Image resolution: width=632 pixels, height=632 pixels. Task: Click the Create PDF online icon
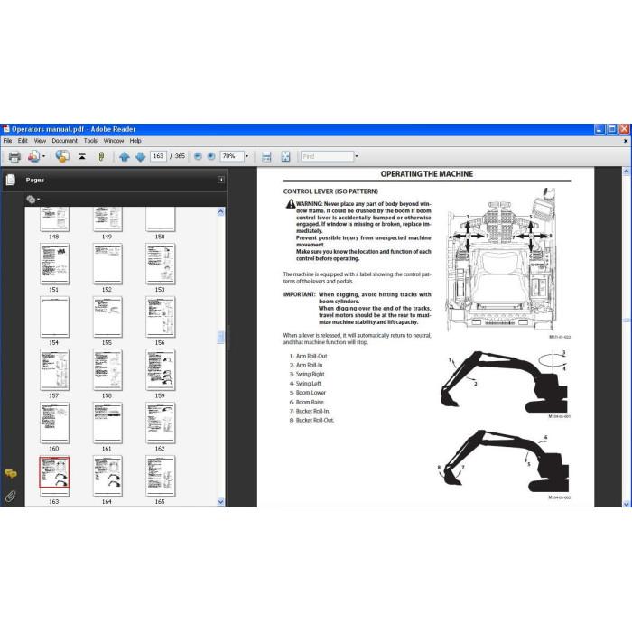coord(34,156)
